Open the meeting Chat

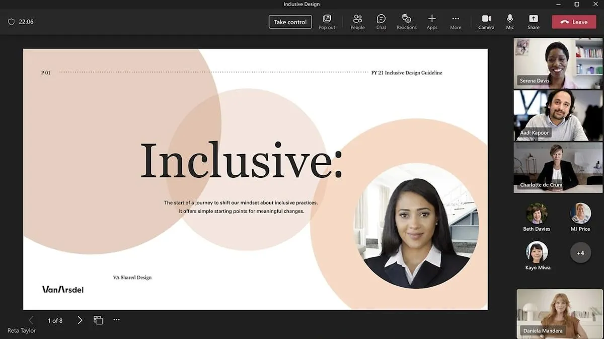coord(381,22)
